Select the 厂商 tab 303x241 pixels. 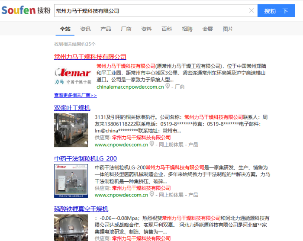126,29
